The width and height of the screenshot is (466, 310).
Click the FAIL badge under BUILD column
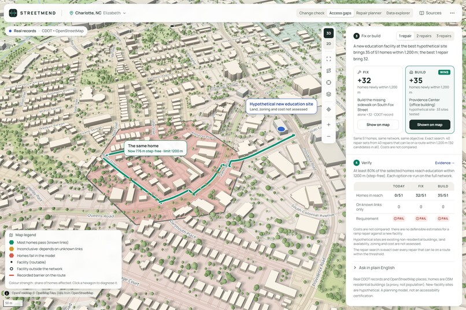[442, 219]
